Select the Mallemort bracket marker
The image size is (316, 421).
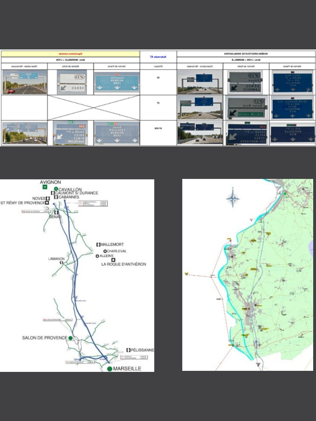click(x=98, y=245)
